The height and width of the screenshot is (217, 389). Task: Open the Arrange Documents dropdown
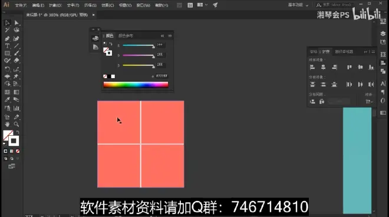202,5
